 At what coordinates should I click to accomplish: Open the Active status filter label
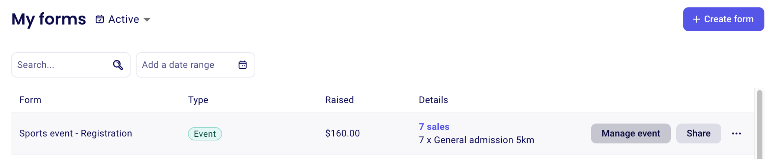pyautogui.click(x=123, y=19)
